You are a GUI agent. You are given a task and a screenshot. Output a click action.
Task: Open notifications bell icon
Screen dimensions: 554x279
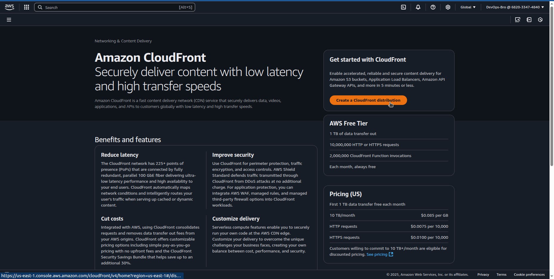(418, 7)
